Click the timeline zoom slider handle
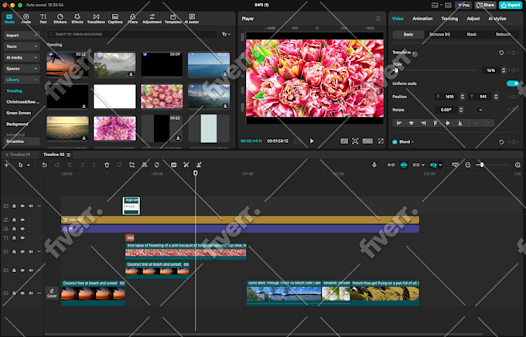526x337 pixels. 482,165
